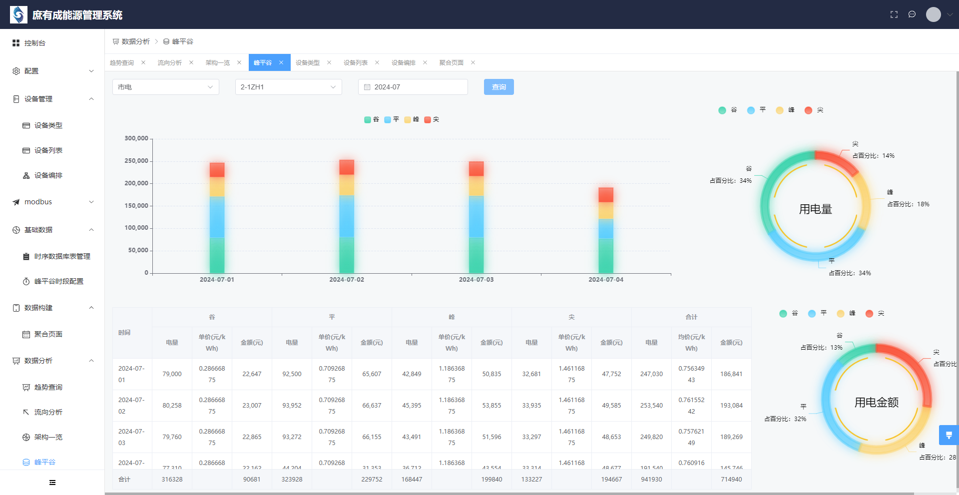
Task: Close the 聚合页面 tab
Action: 473,62
